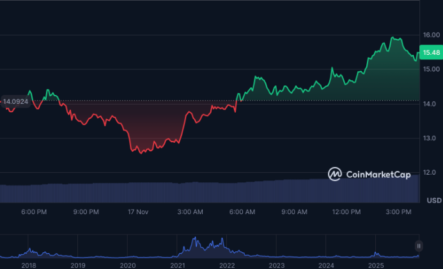Screen dimensions: 443x269
Task: Select 2021 in the history navigator
Action: [x=177, y=264]
